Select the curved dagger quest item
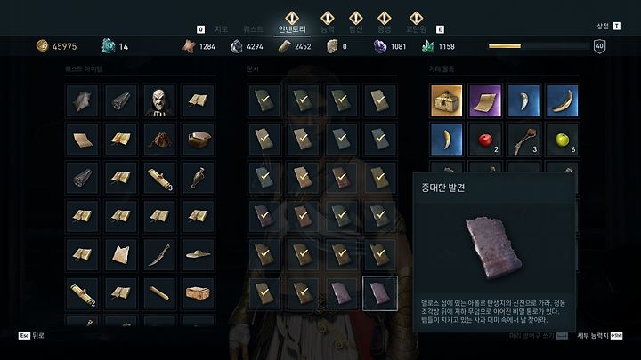This screenshot has height=360, width=641. click(159, 255)
